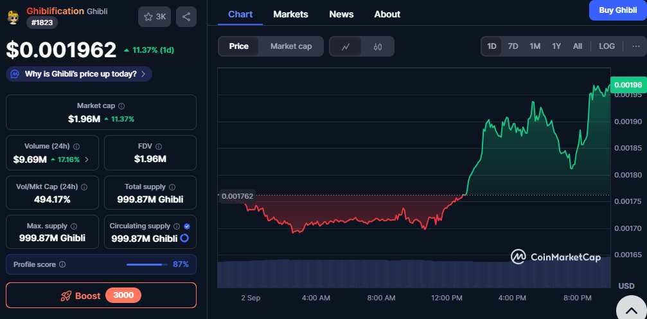Toggle the Market cap chart mode
Viewport: 647px width, 319px height.
tap(291, 46)
